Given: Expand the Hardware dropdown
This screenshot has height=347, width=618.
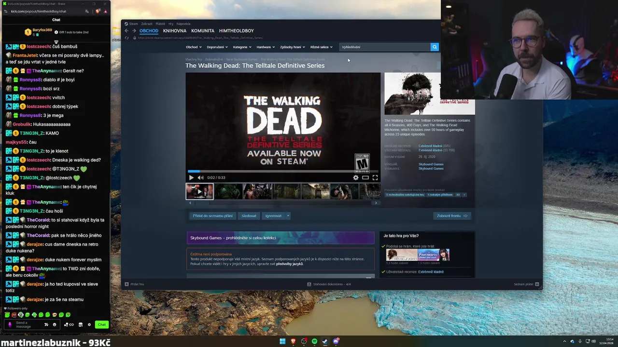Looking at the screenshot, I should tap(266, 47).
